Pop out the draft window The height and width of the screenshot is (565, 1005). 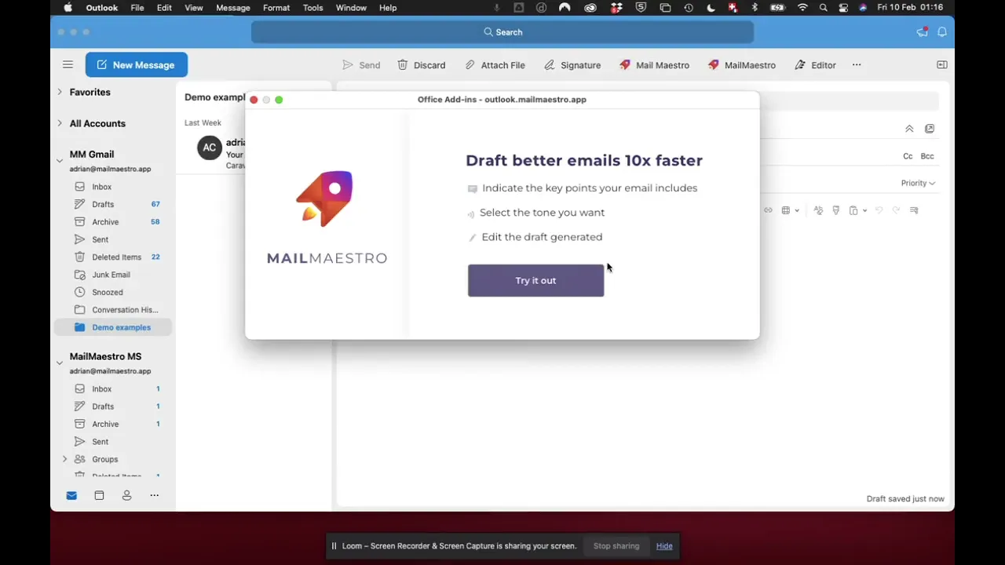coord(930,129)
